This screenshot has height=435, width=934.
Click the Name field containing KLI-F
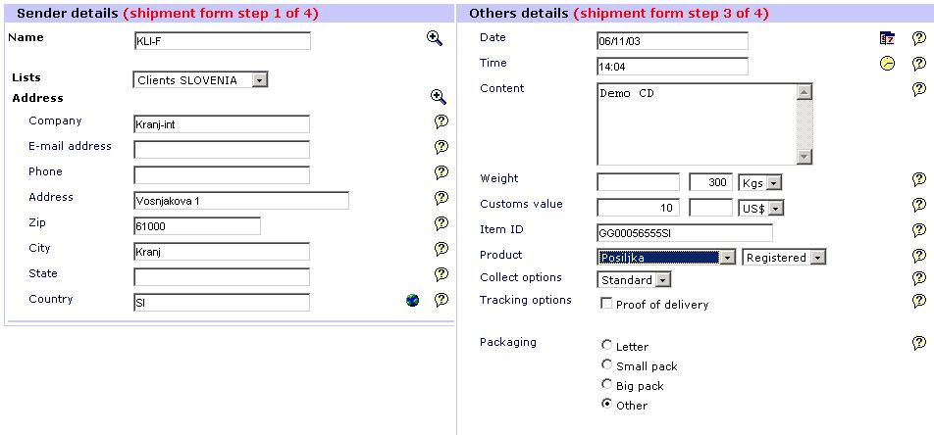223,41
